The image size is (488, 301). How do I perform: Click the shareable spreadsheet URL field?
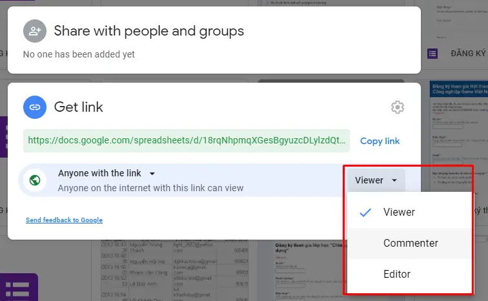(187, 141)
